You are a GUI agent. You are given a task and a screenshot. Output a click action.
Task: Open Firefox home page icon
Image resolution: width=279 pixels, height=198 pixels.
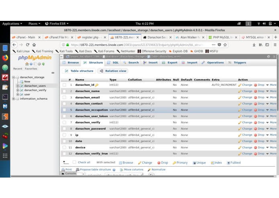pyautogui.click(x=34, y=45)
